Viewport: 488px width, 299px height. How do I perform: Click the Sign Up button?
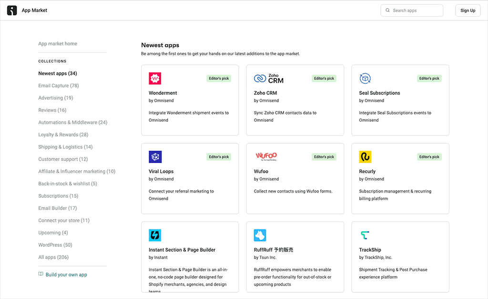pyautogui.click(x=468, y=10)
